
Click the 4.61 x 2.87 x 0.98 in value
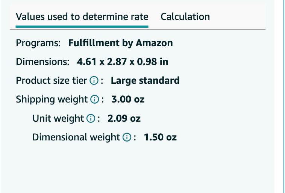point(123,62)
